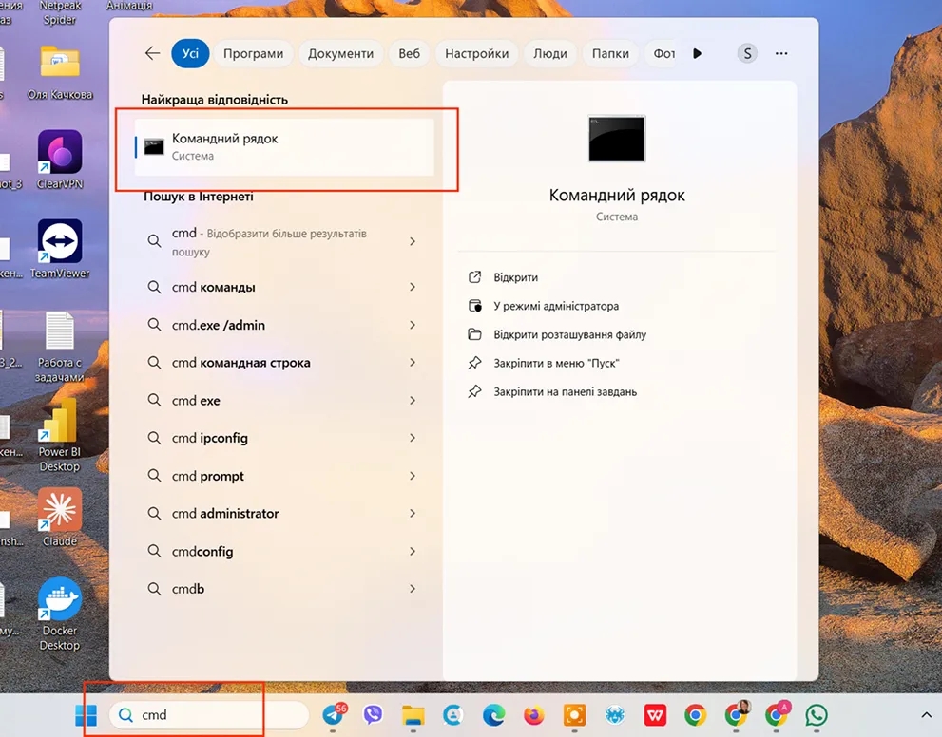942x737 pixels.
Task: Open ClearVPN desktop shortcut
Action: (x=60, y=160)
